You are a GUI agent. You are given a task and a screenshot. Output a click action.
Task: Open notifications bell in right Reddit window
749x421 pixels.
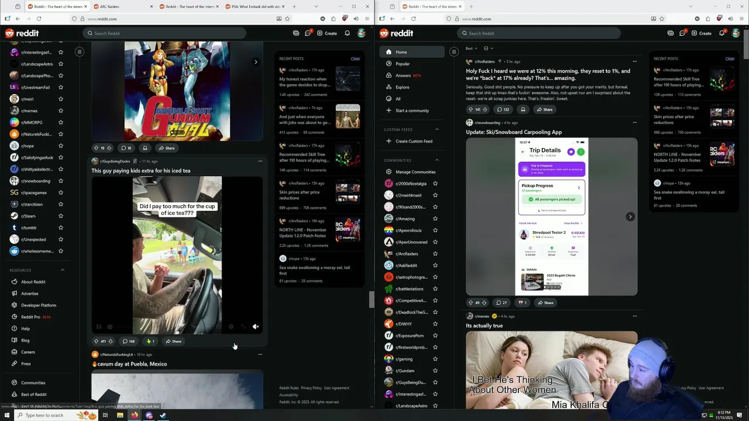[x=721, y=33]
